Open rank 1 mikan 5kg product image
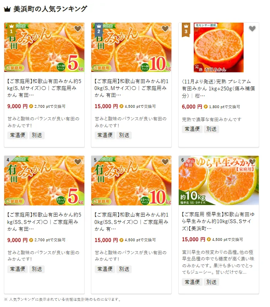 tap(44, 47)
